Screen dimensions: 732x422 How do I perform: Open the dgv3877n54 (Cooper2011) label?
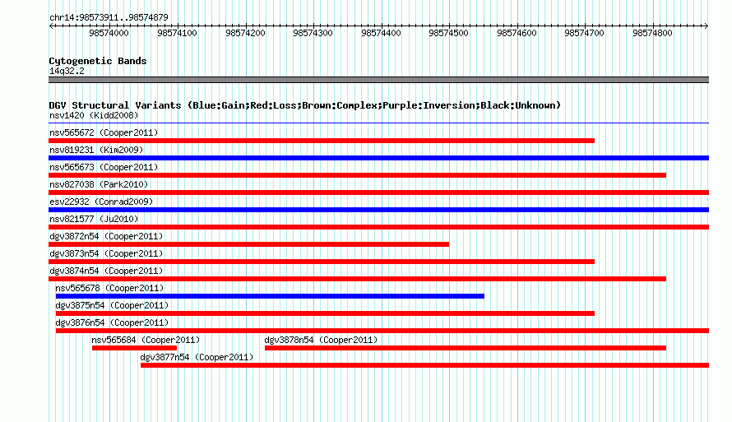point(197,357)
